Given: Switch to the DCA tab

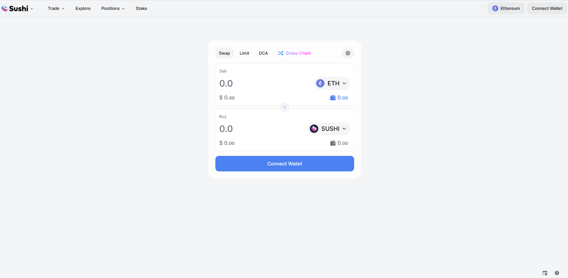Looking at the screenshot, I should (x=263, y=53).
